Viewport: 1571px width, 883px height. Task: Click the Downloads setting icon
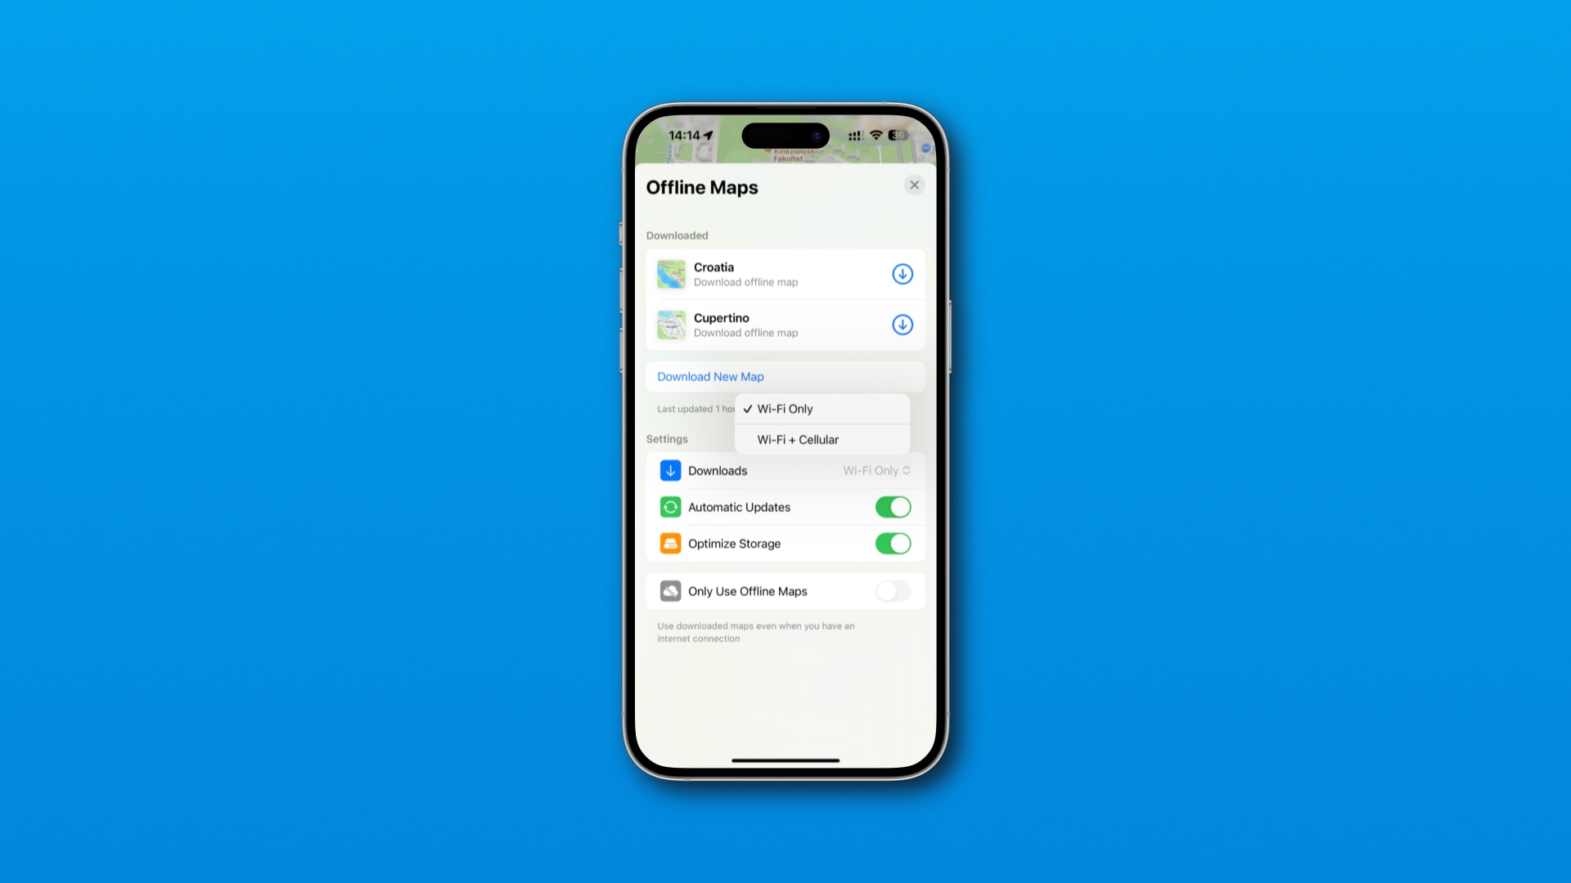669,470
